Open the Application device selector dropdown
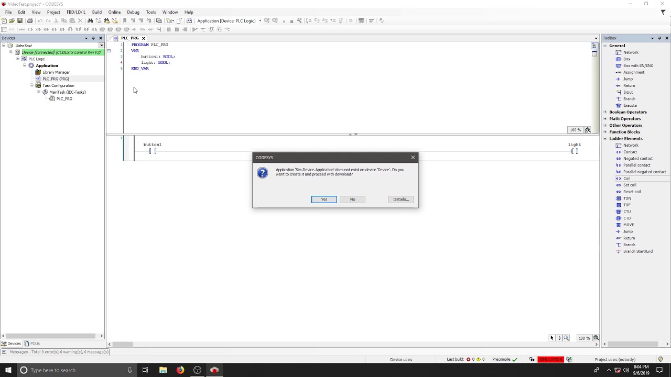This screenshot has height=377, width=671. (x=260, y=21)
